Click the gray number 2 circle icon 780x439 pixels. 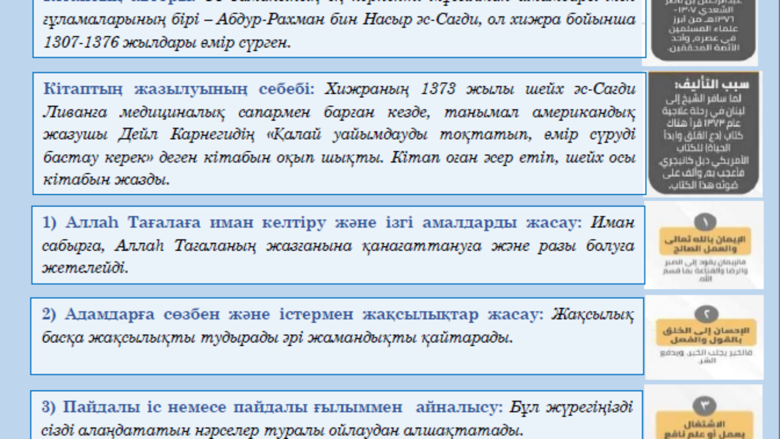point(706,314)
